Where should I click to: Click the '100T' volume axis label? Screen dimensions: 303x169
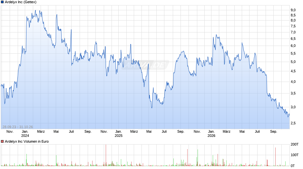coord(295,155)
